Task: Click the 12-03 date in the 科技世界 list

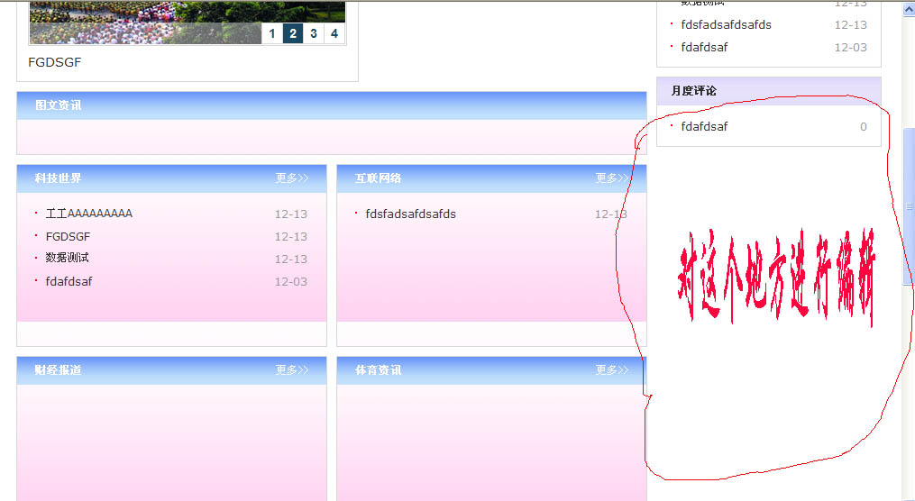Action: (291, 282)
